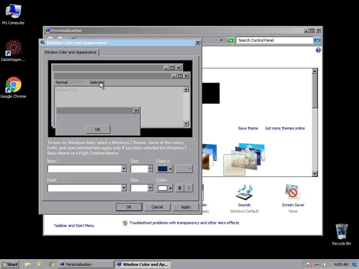Open the Recycle Bin

point(341,235)
